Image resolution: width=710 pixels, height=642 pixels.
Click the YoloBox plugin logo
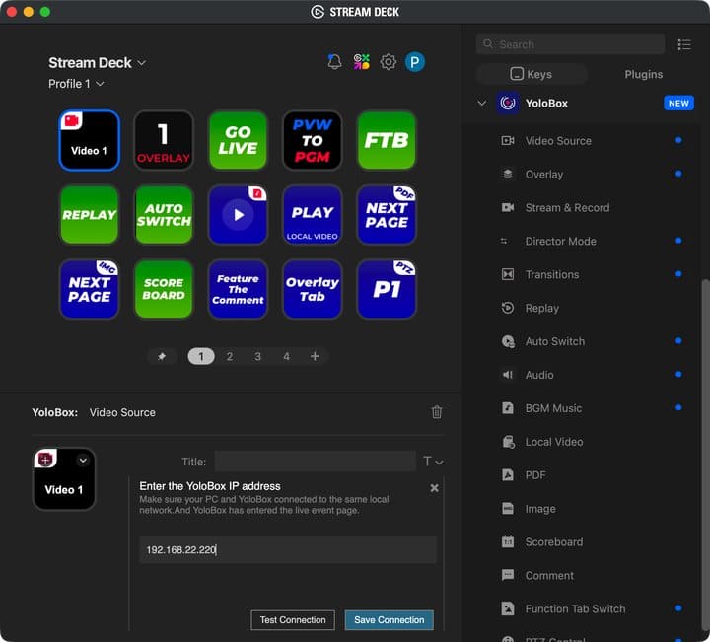click(507, 104)
